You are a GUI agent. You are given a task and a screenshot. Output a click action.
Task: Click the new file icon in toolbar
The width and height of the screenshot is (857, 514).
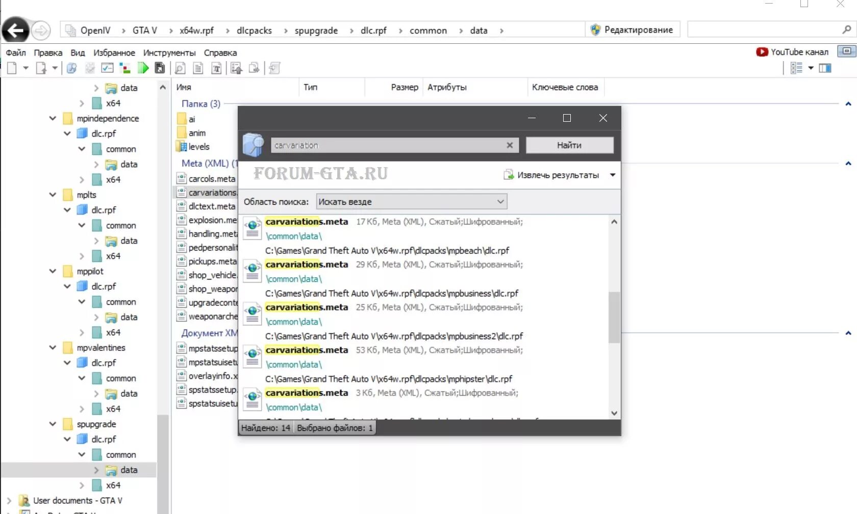[12, 68]
